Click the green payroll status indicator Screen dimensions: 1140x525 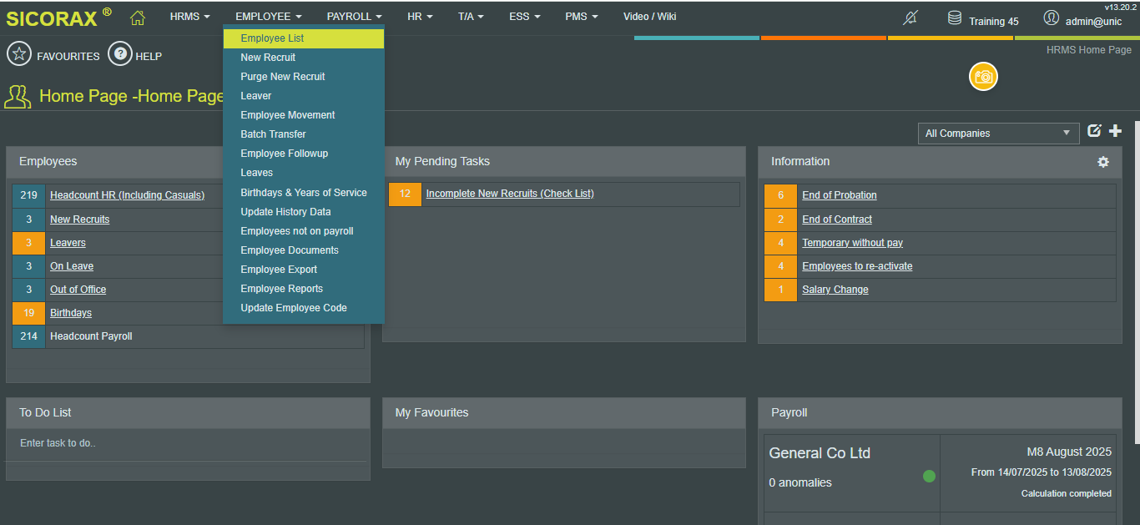click(x=929, y=476)
